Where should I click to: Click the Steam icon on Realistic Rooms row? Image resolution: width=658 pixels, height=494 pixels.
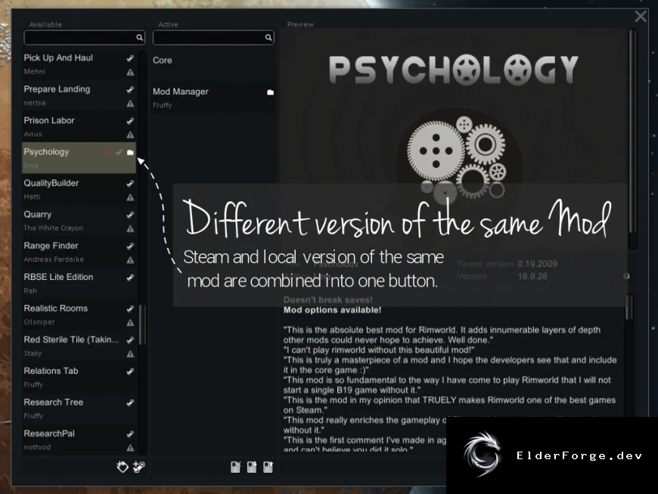click(x=130, y=309)
